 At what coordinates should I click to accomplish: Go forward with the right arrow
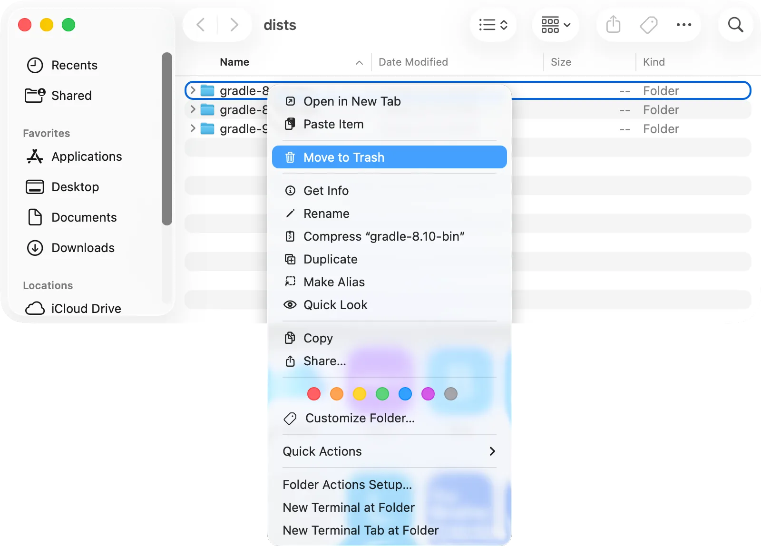coord(234,25)
